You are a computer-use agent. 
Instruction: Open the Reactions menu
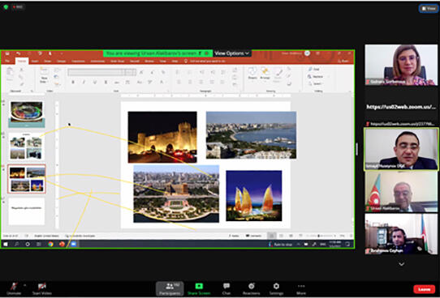tap(251, 289)
